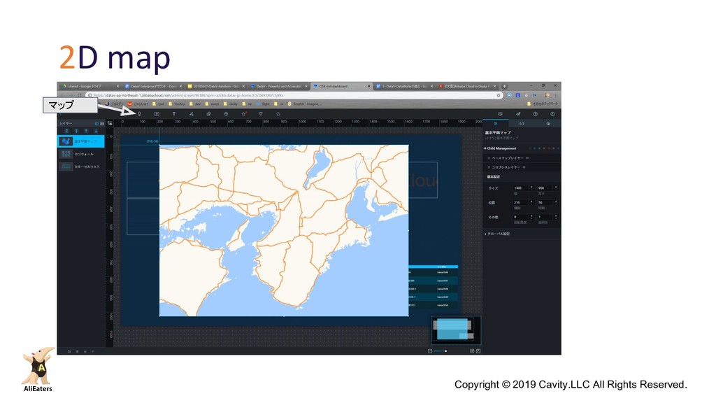Click the height size field showing 968
716x403 pixels.
[x=545, y=188]
